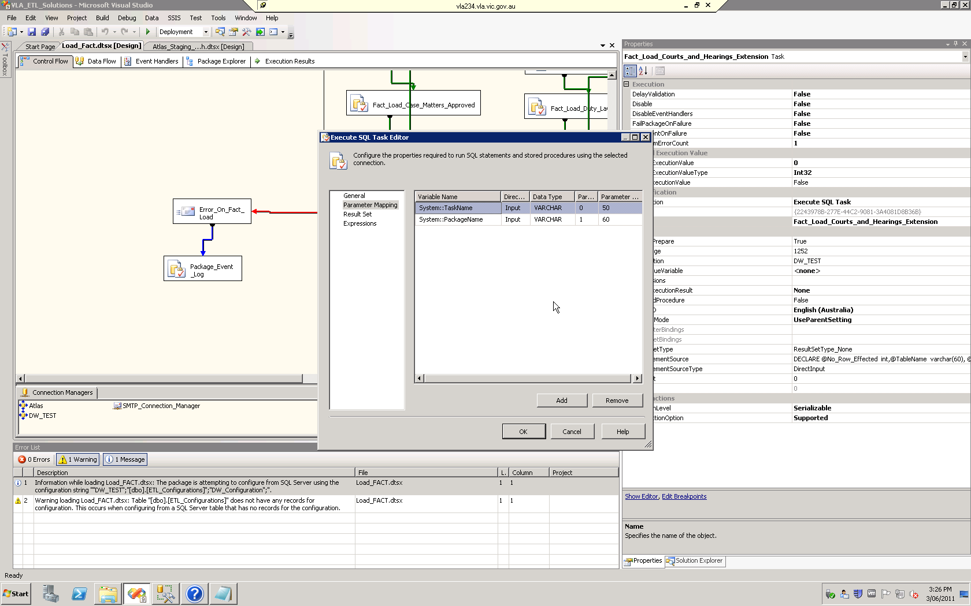Click the Property Pages icon in Properties
The image size is (971, 606).
coord(660,71)
